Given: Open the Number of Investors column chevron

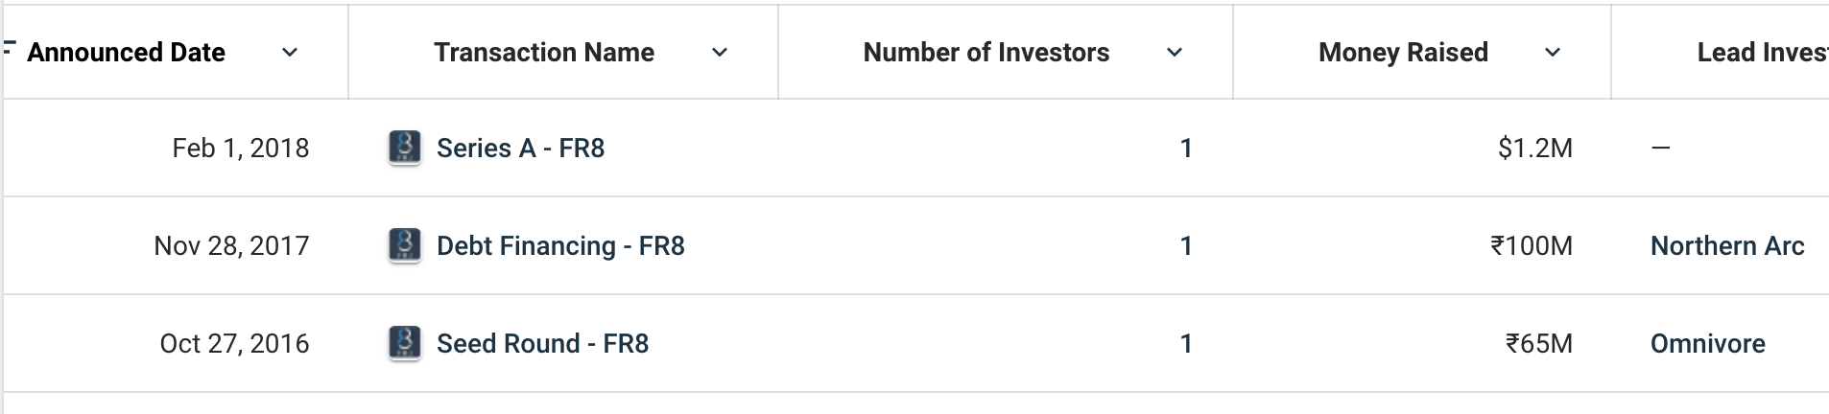Looking at the screenshot, I should coord(1175,53).
